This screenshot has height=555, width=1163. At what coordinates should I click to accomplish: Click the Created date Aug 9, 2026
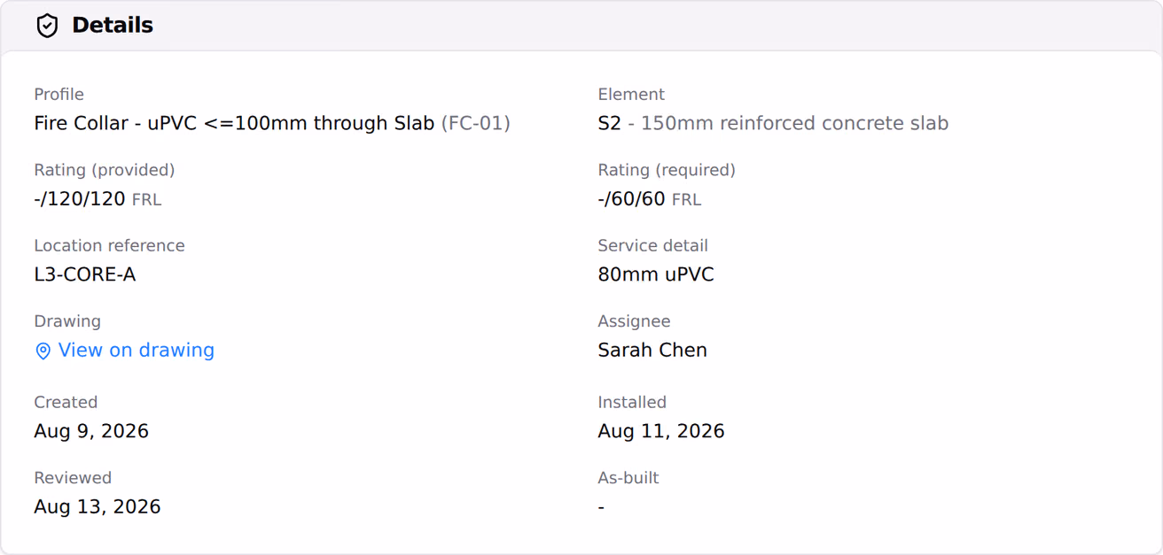click(x=91, y=431)
